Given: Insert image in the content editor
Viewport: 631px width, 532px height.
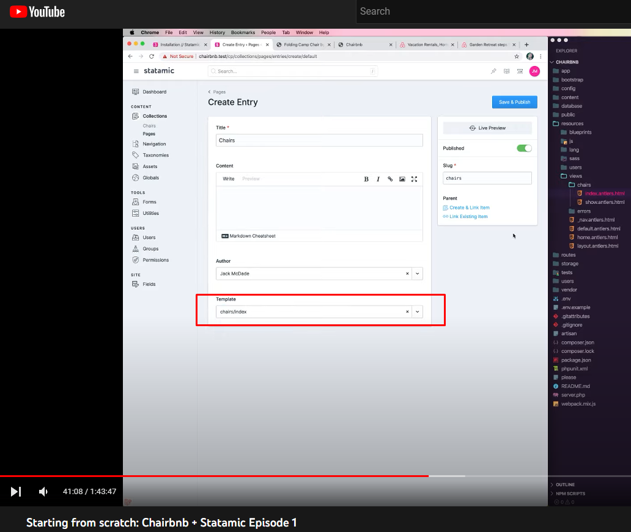Looking at the screenshot, I should pyautogui.click(x=402, y=179).
